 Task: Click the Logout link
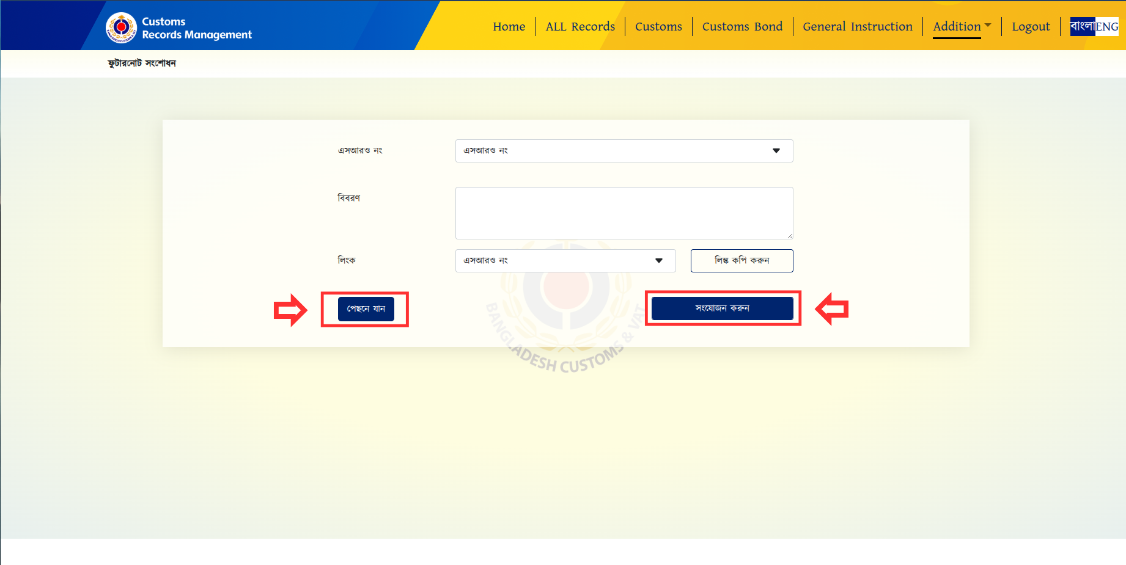pyautogui.click(x=1031, y=26)
